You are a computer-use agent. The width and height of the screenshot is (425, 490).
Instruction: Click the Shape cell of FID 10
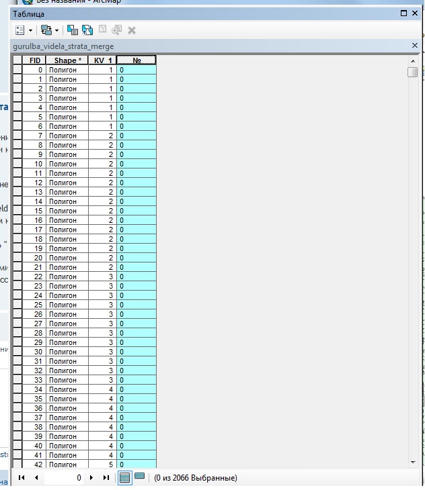[67, 164]
